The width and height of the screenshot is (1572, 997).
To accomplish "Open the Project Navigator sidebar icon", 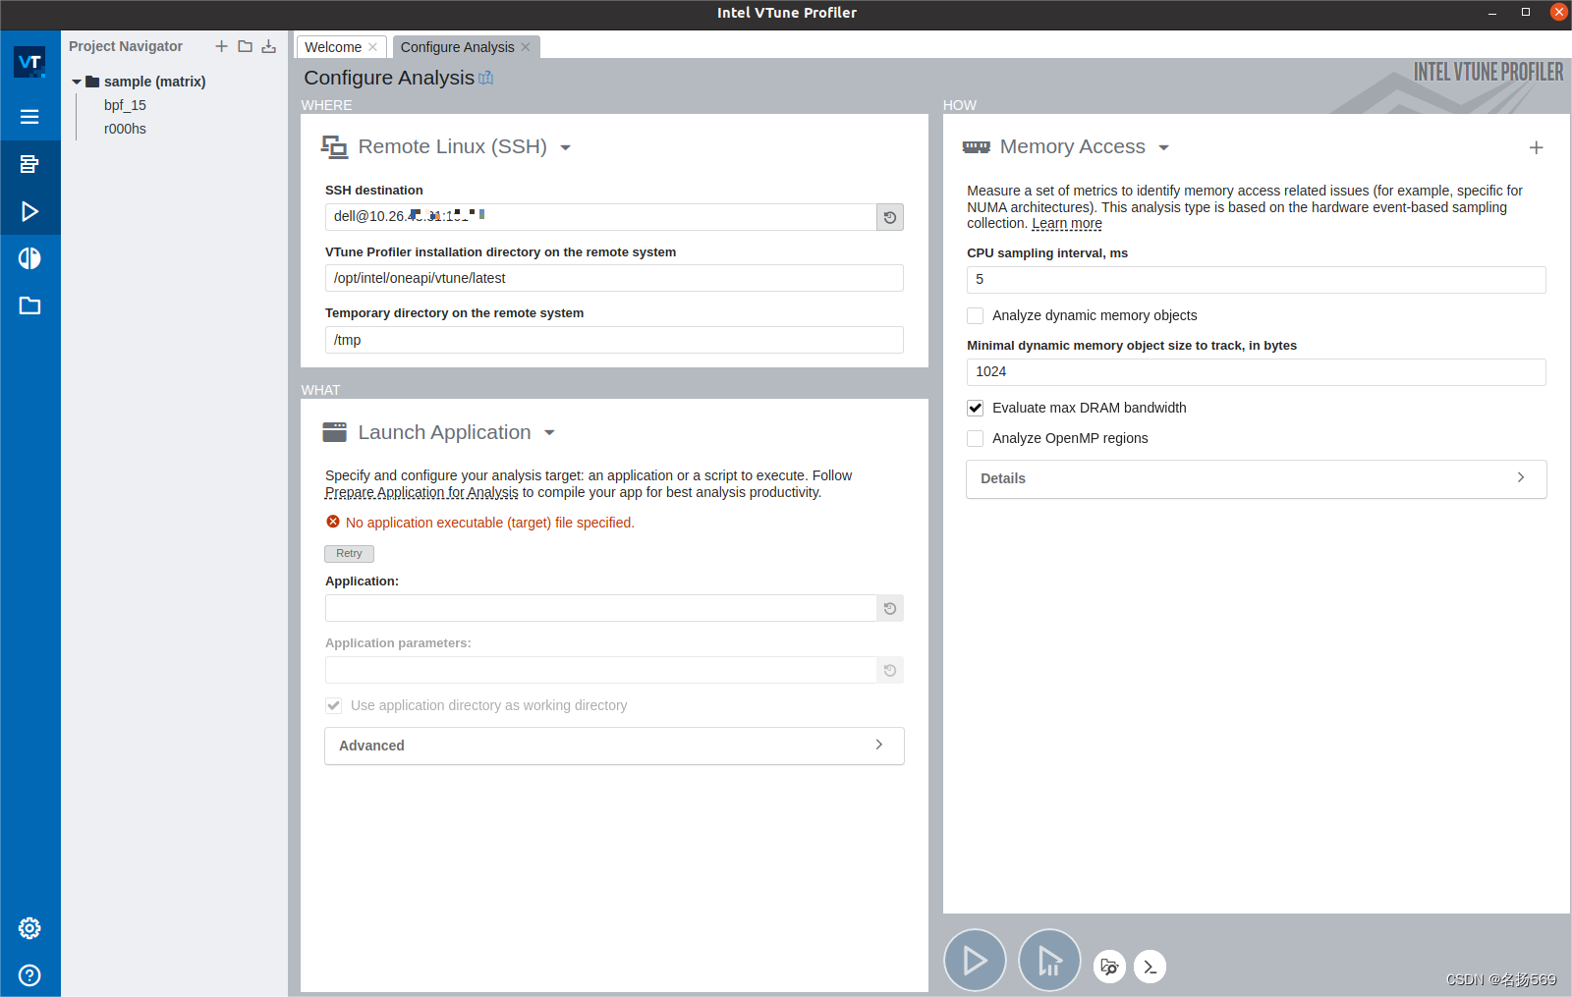I will pos(29,164).
